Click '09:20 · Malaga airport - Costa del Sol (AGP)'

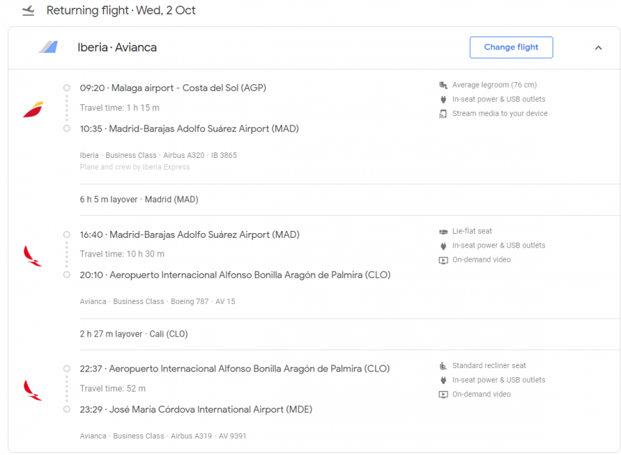[x=173, y=88]
